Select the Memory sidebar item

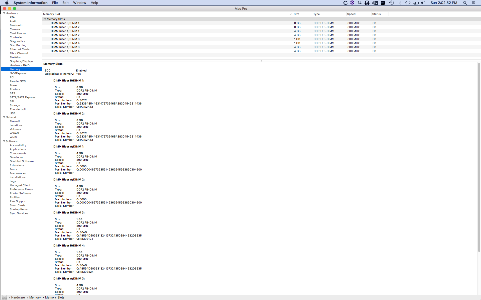pyautogui.click(x=22, y=69)
